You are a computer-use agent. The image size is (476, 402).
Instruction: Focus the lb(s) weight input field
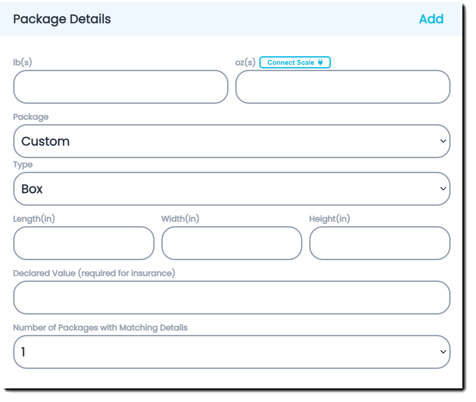[121, 87]
